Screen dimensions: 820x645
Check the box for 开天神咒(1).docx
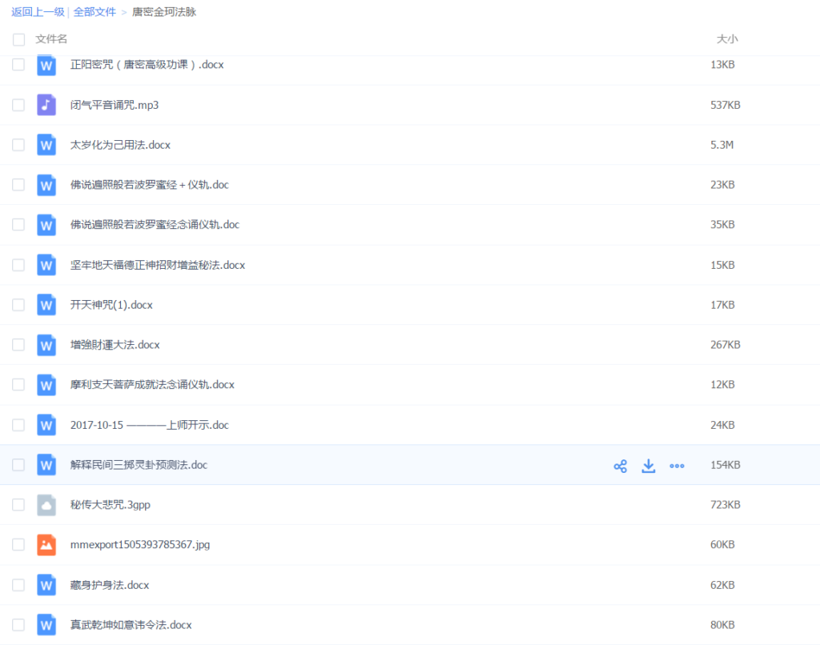tap(18, 305)
